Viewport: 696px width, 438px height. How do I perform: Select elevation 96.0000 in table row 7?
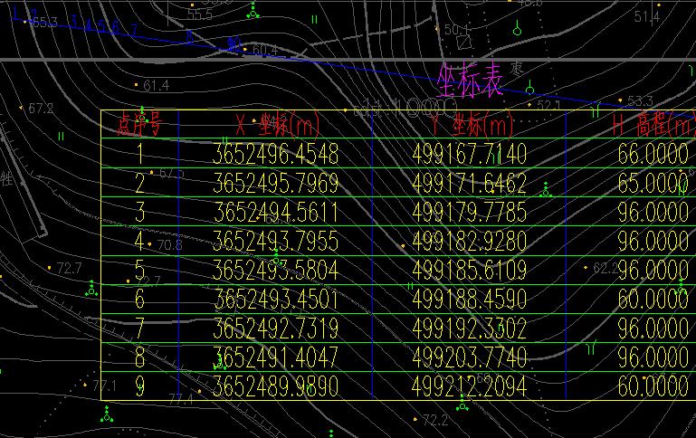point(653,328)
